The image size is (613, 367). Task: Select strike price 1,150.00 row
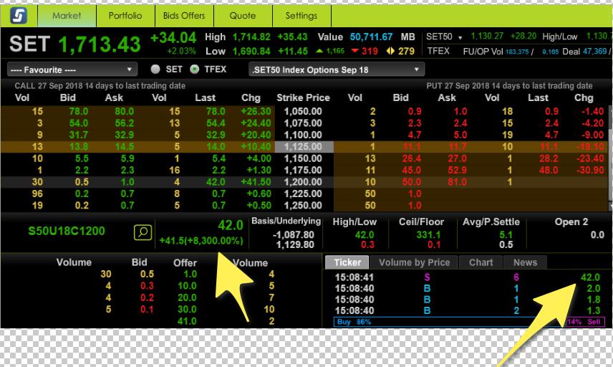304,158
